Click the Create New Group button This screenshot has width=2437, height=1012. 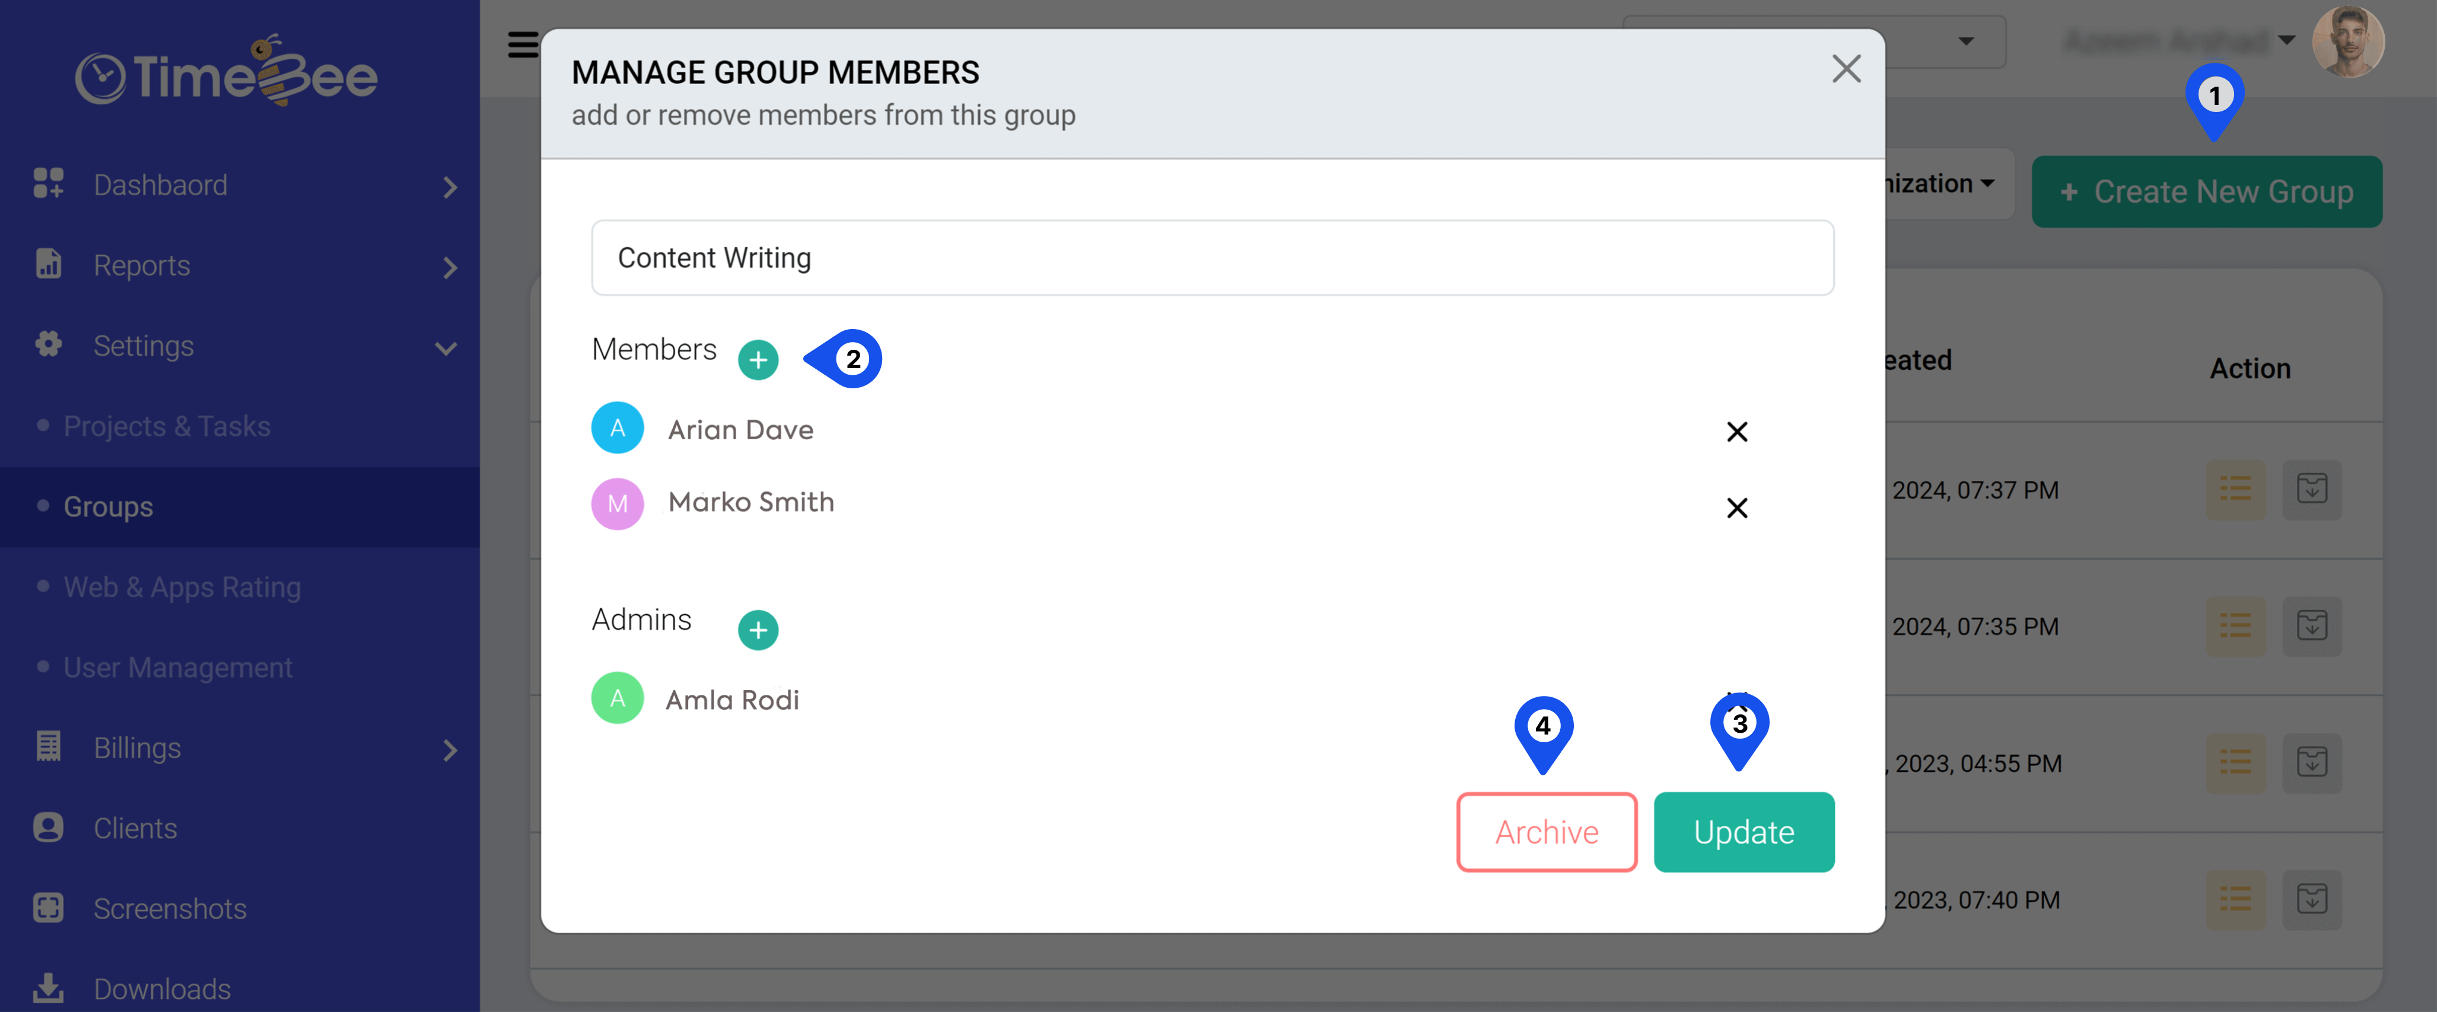point(2207,191)
